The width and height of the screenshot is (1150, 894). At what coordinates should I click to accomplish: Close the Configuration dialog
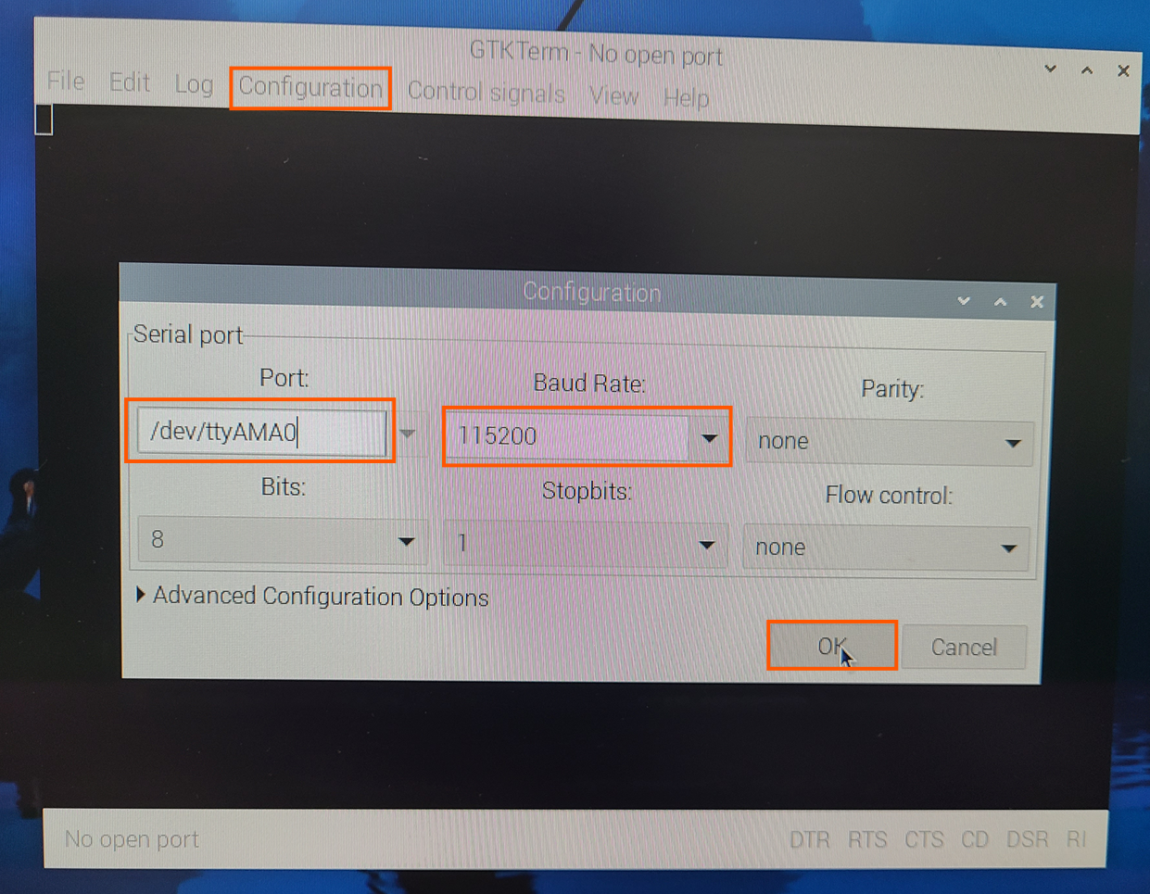click(1037, 302)
